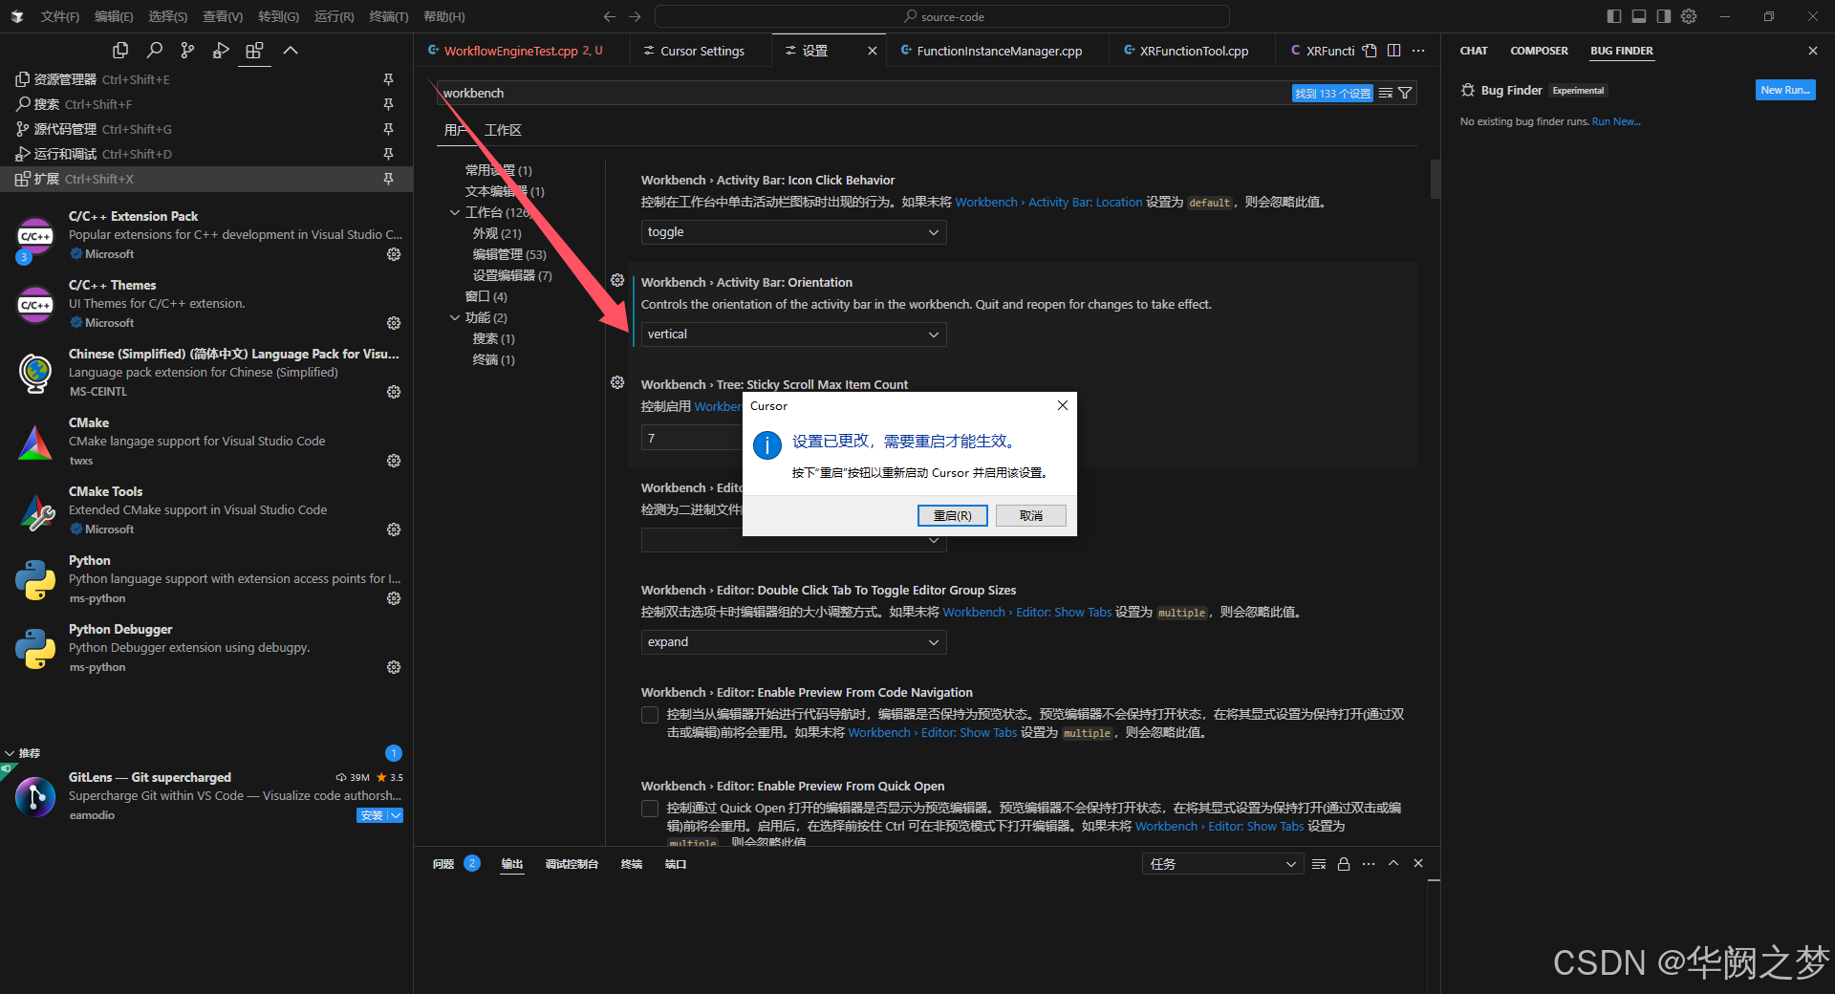Maximize the bottom panel chevron

tap(1393, 863)
